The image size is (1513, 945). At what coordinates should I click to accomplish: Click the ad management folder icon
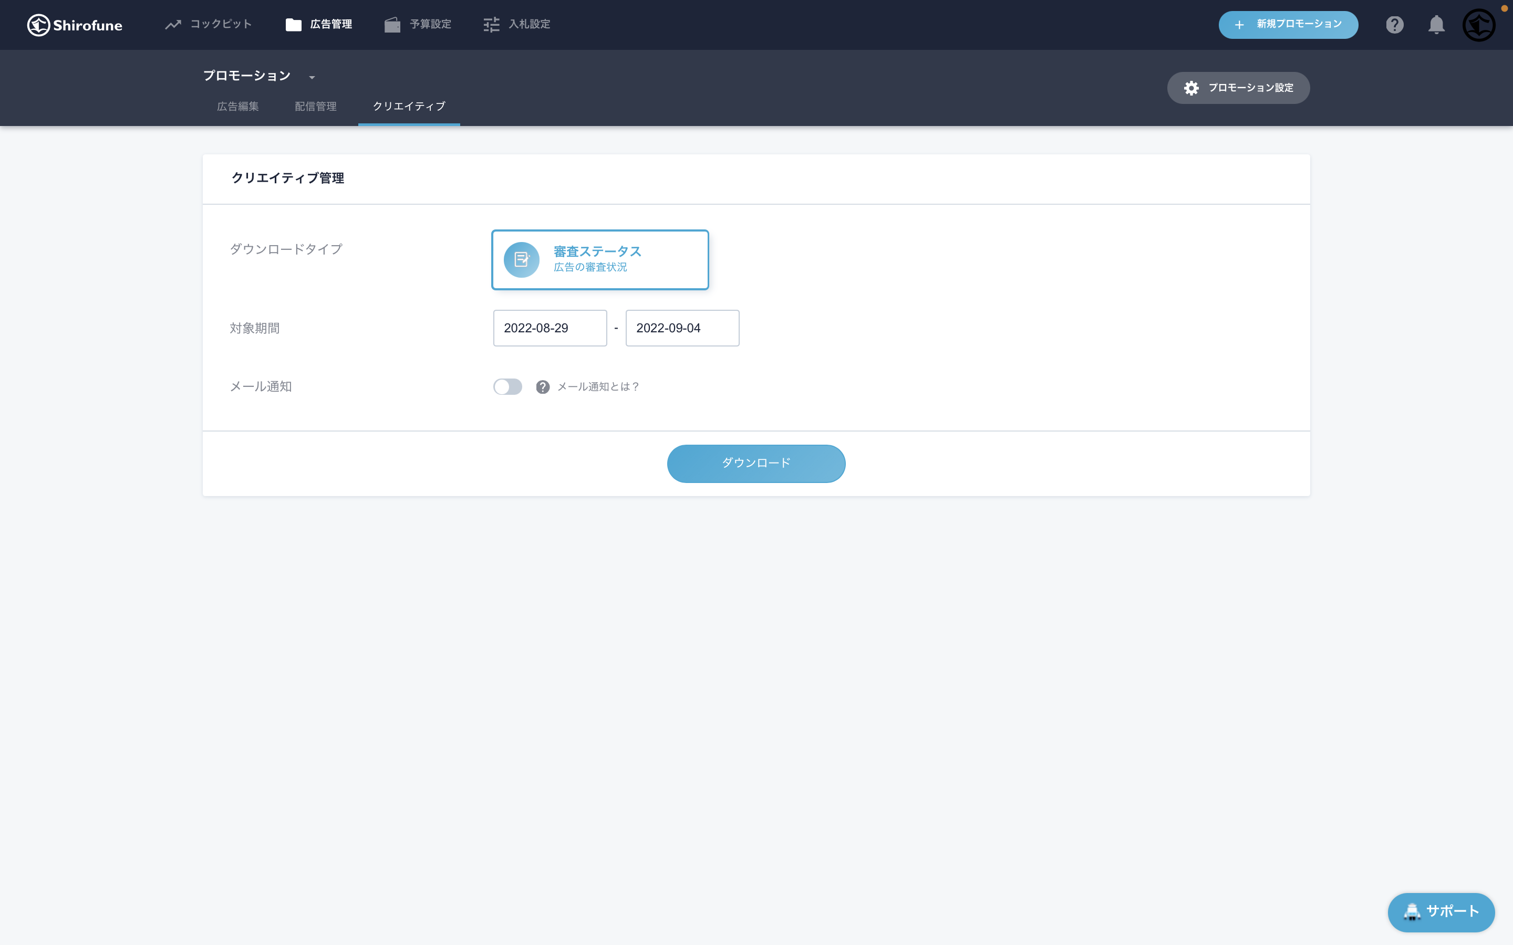pyautogui.click(x=293, y=24)
